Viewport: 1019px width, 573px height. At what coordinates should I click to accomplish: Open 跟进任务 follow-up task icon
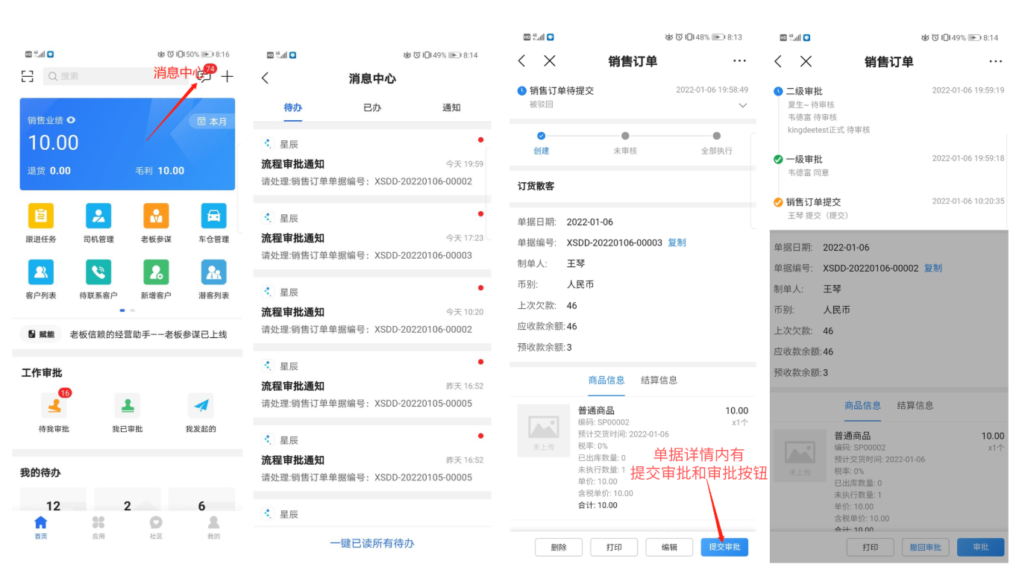[x=41, y=216]
